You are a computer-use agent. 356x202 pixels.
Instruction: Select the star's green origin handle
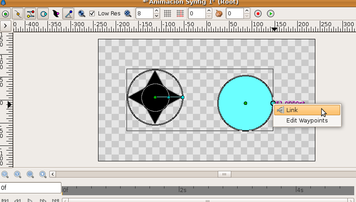[x=155, y=97]
